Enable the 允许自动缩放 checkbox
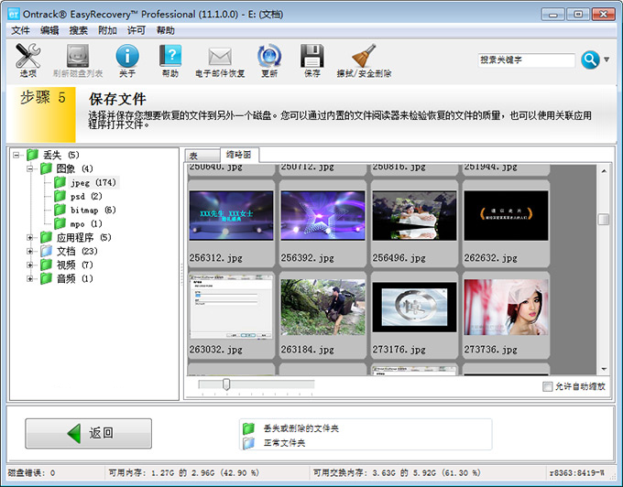The height and width of the screenshot is (487, 623). click(x=548, y=386)
